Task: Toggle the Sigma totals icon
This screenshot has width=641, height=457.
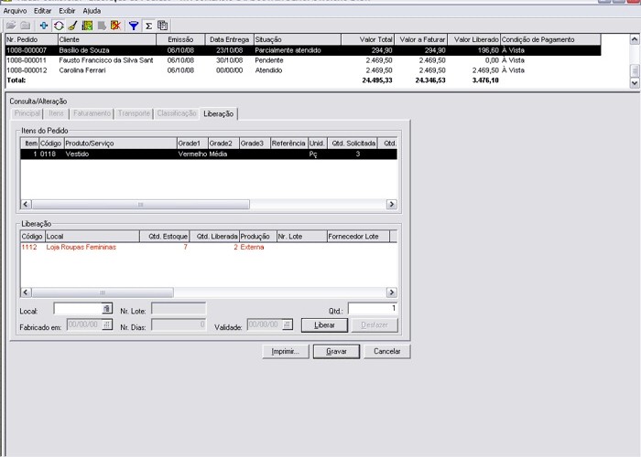Action: pos(148,26)
